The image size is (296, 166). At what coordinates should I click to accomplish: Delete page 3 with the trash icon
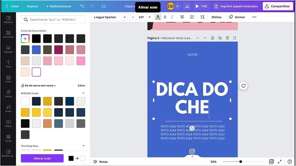(227, 38)
